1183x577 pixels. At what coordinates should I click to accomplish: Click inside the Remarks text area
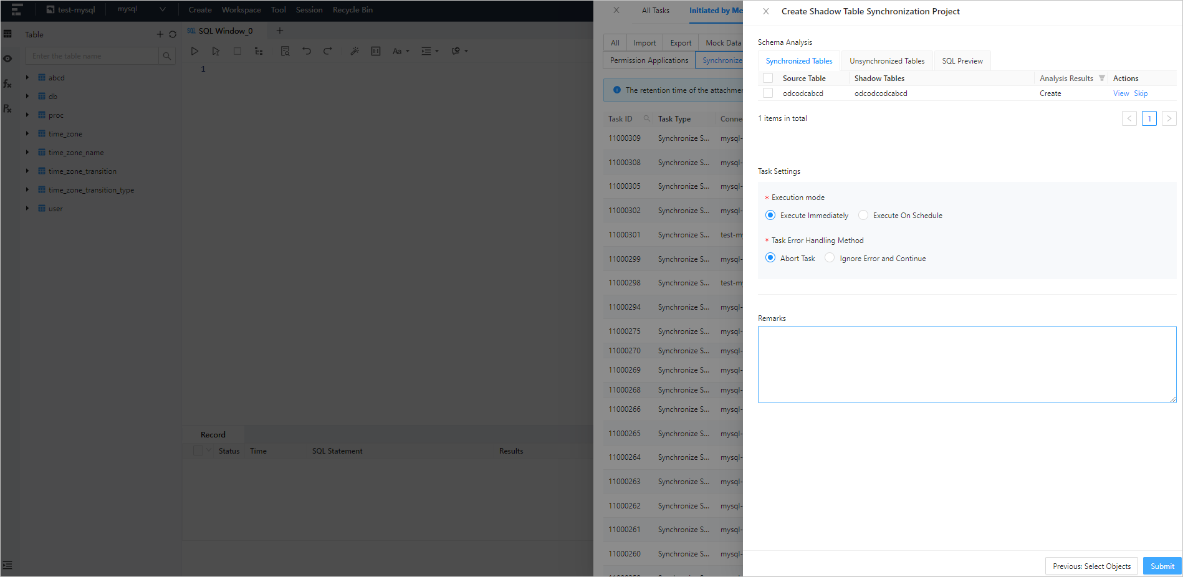(x=966, y=365)
